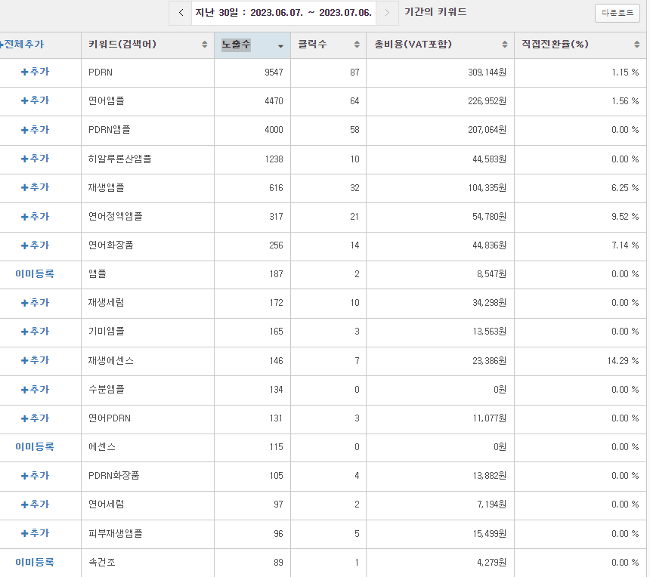Add all keywords with 전체추가
The height and width of the screenshot is (577, 650).
[22, 45]
